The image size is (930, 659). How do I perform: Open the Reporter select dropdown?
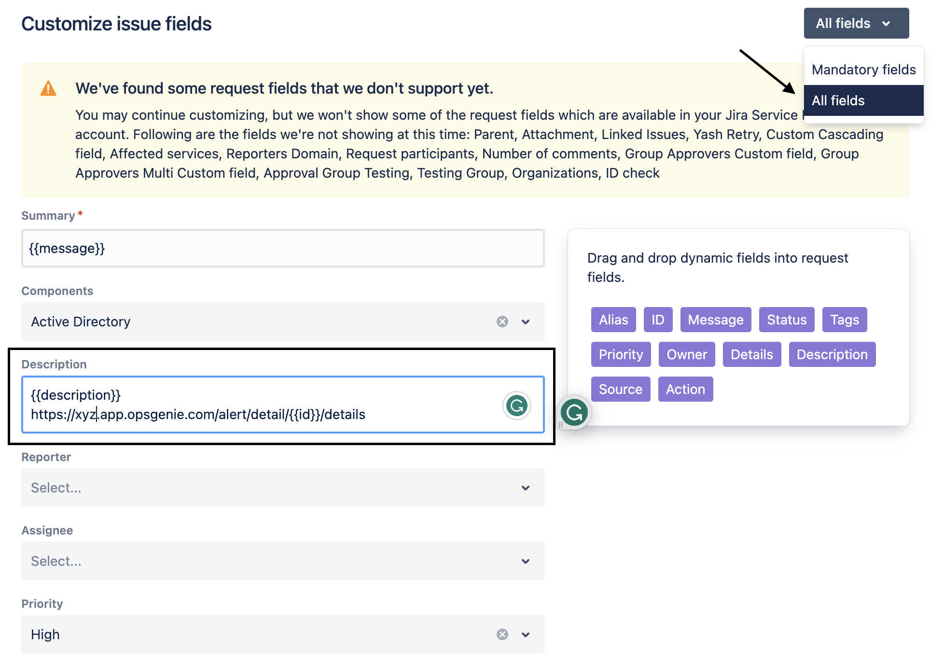pyautogui.click(x=283, y=488)
